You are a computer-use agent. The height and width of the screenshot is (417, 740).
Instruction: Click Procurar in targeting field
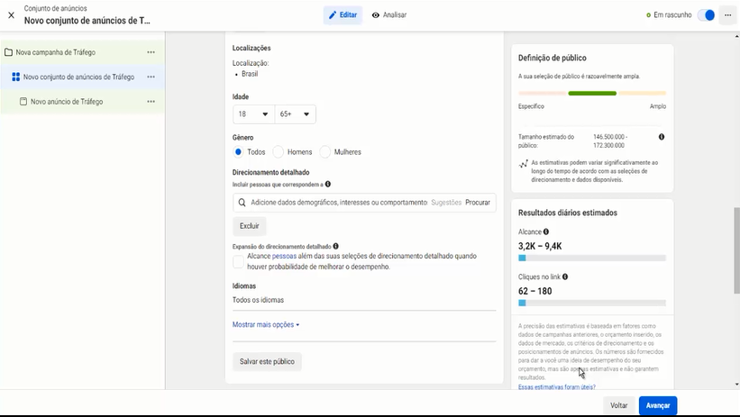coord(478,203)
